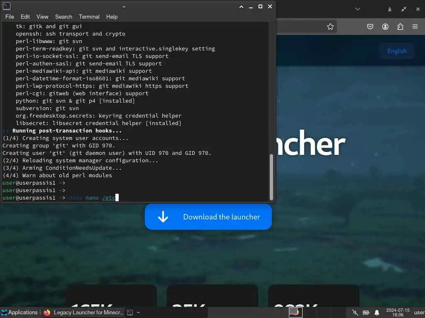Click the terminal vertical scrollbar

271,177
